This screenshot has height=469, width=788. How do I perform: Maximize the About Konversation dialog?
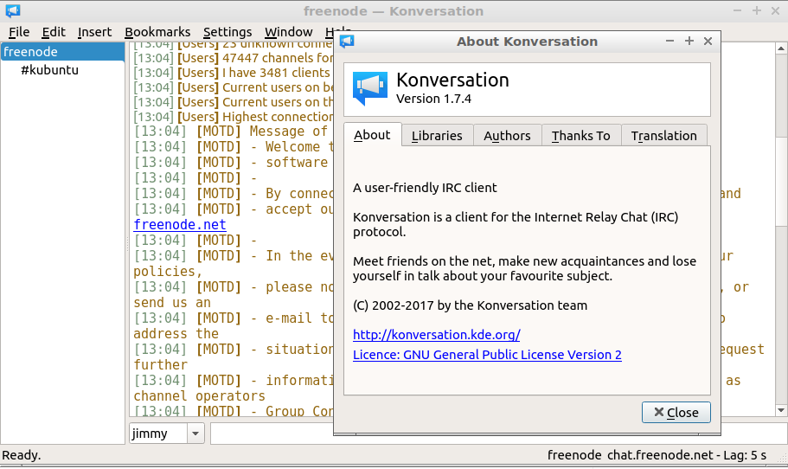(689, 42)
